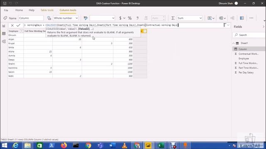Open Firefox from taskbar
The height and width of the screenshot is (149, 266).
click(x=64, y=145)
